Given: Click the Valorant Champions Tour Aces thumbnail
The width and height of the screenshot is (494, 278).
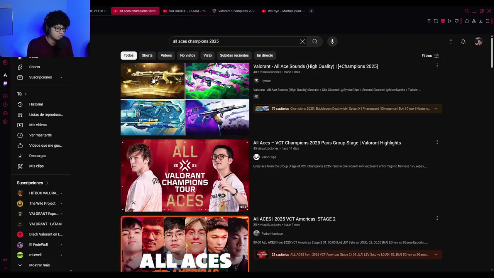Looking at the screenshot, I should 185,175.
